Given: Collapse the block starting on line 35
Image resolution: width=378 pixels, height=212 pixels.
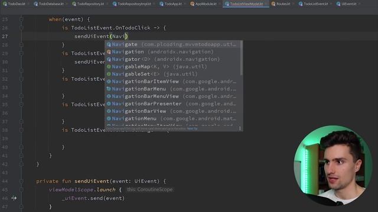Looking at the screenshot, I should 21,105.
